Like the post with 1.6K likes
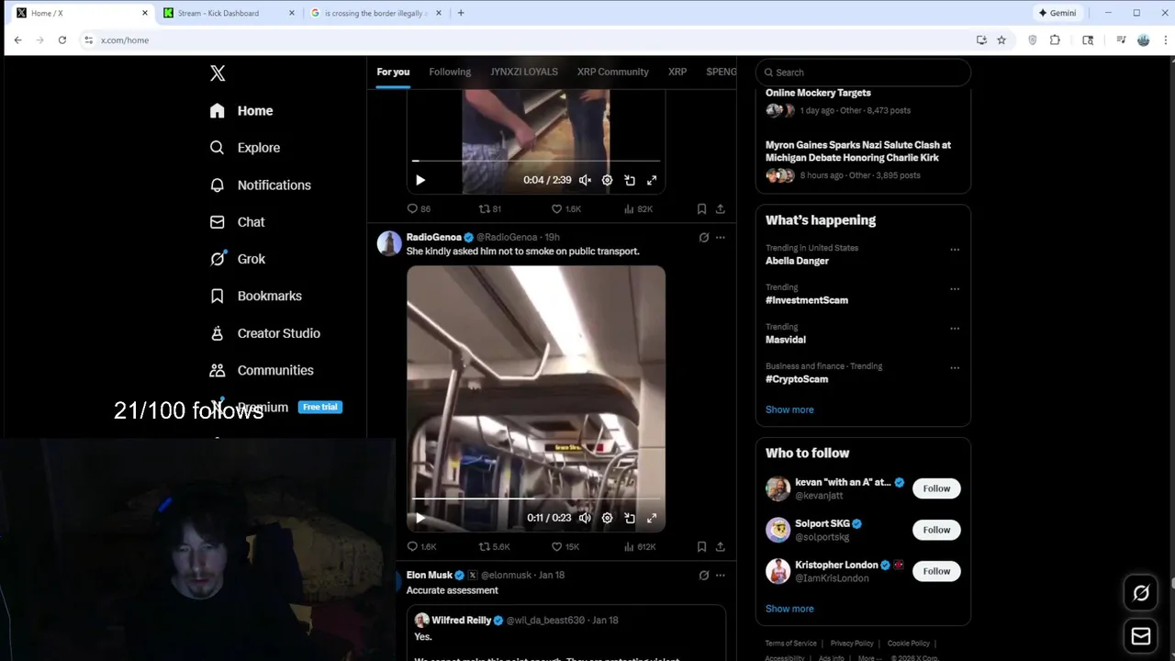Screen dimensions: 1175x661 pyautogui.click(x=566, y=208)
